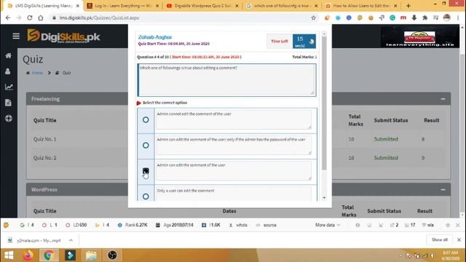Click Quiz No. 2 row title
Viewport: 466px width, 262px height.
[44, 158]
